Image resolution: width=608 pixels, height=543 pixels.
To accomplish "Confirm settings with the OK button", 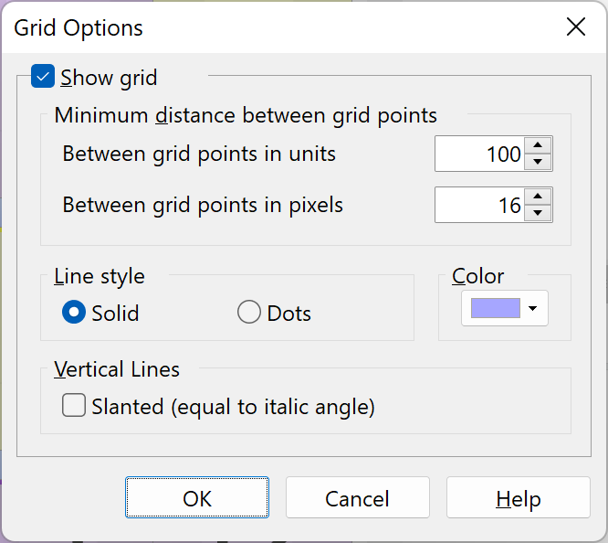I will [x=197, y=497].
